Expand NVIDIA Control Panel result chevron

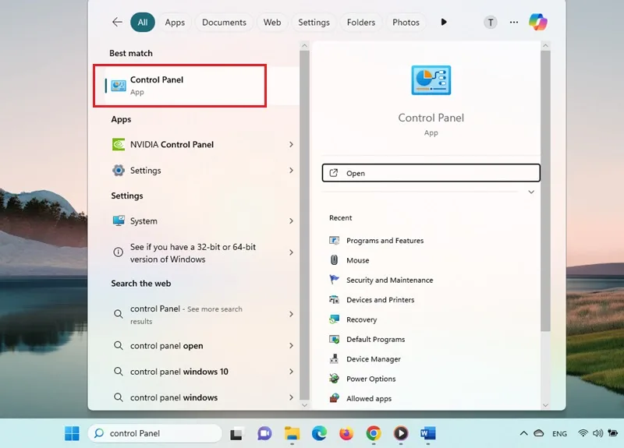point(291,144)
